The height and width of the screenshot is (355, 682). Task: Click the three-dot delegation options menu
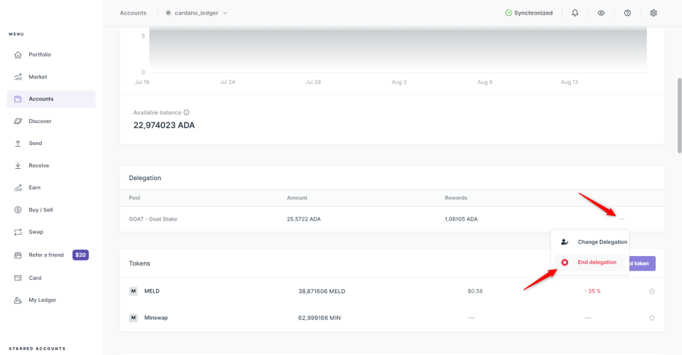(621, 219)
